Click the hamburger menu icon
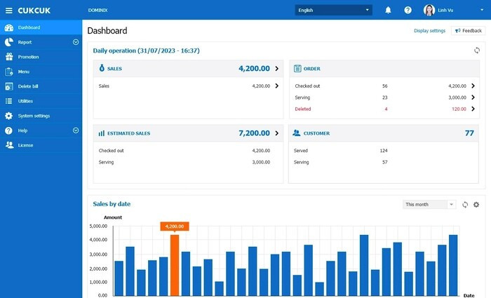Image resolution: width=491 pixels, height=298 pixels. pos(9,10)
